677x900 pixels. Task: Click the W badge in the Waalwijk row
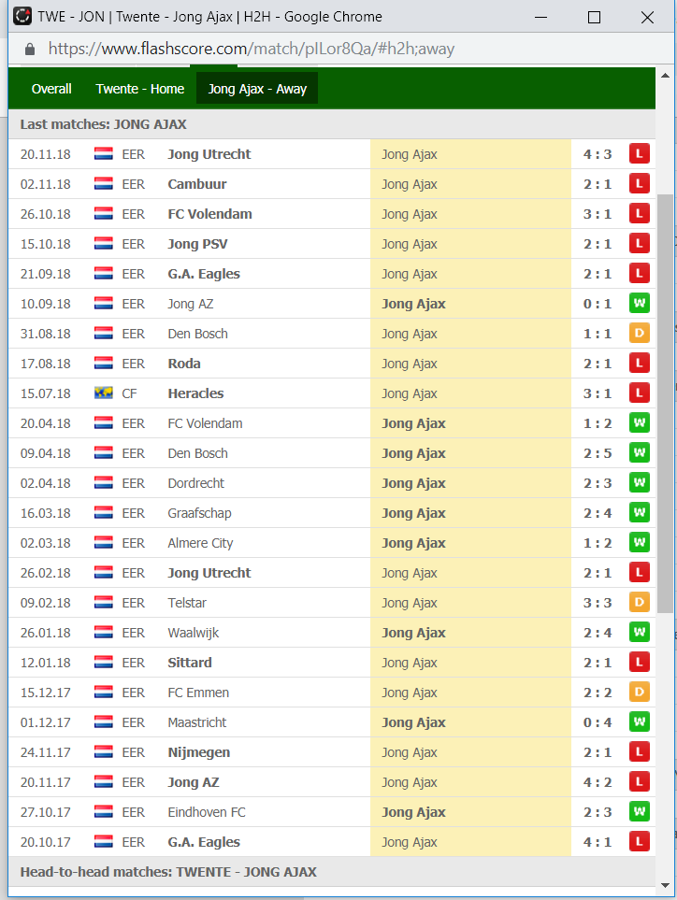(639, 632)
